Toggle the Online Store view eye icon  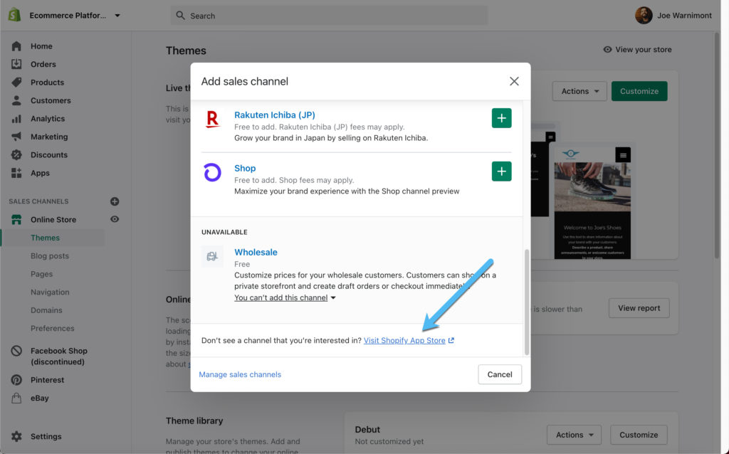115,219
